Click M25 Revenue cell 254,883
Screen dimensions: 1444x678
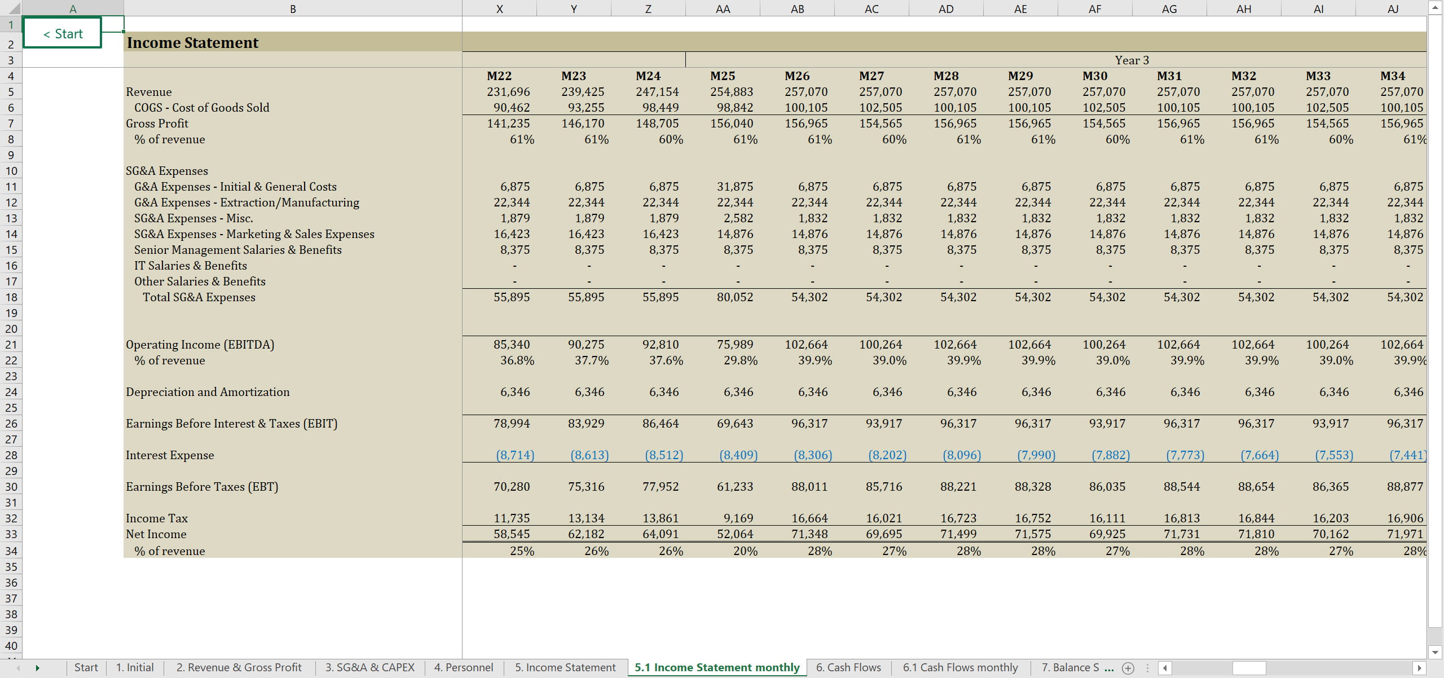click(731, 91)
